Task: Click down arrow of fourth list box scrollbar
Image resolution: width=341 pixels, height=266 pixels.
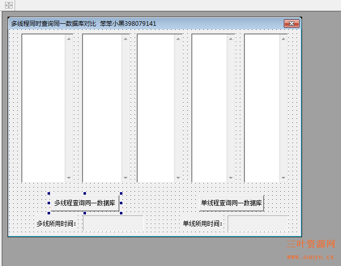Action: point(231,178)
